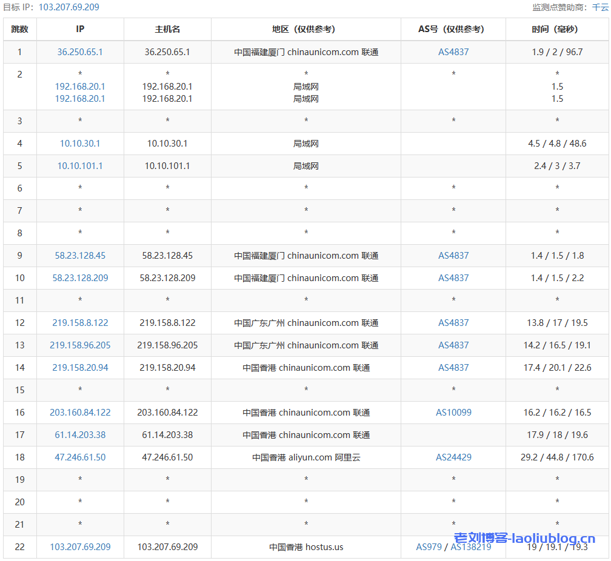Open the 219.158.8.122 IP link
The height and width of the screenshot is (561, 611).
pyautogui.click(x=80, y=323)
